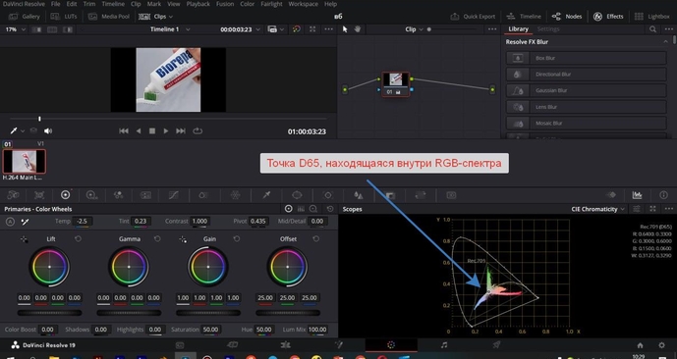Pick black point for Lift
Image resolution: width=677 pixels, height=359 pixels.
pos(24,238)
